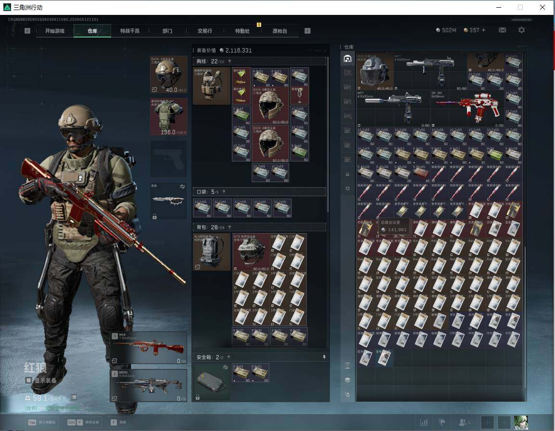Click the first empty teammate plus slot
Viewport: 555px width, 431px height.
487,422
